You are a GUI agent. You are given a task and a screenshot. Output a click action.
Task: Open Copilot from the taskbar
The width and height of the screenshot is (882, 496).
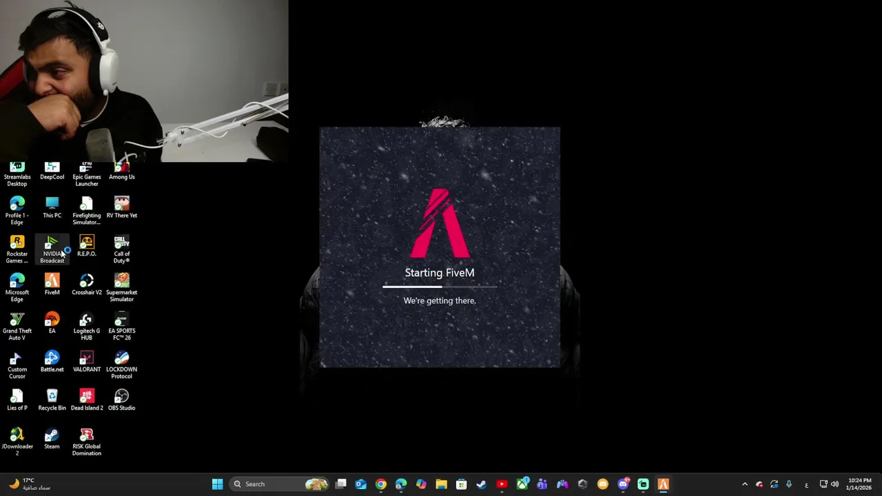click(421, 484)
